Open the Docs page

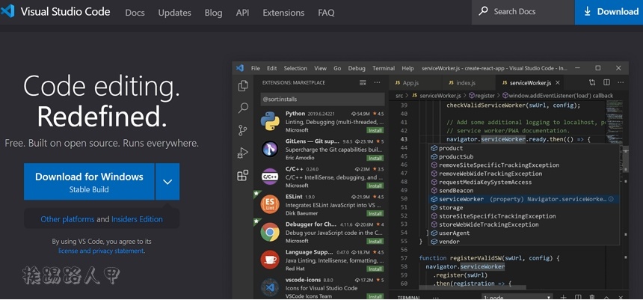pyautogui.click(x=135, y=13)
